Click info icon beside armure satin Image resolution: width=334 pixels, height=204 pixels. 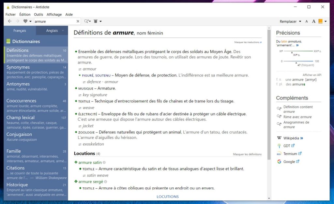(104, 163)
